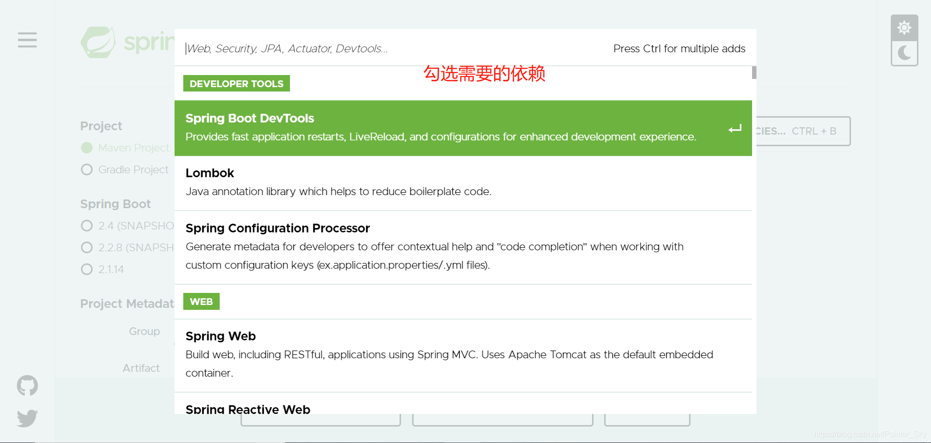Click the Spring leaf logo
The image size is (931, 443).
click(98, 42)
